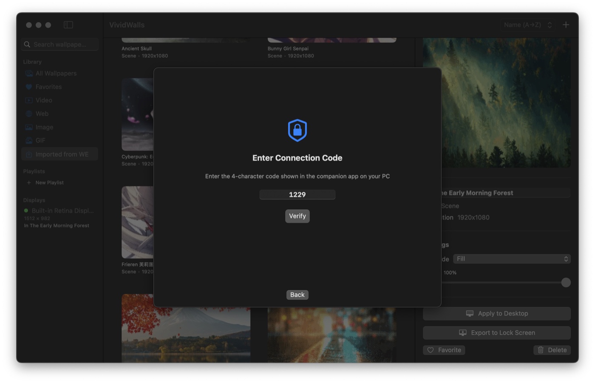Click the plus add button in toolbar
Screen dimensions: 595x383
click(566, 25)
